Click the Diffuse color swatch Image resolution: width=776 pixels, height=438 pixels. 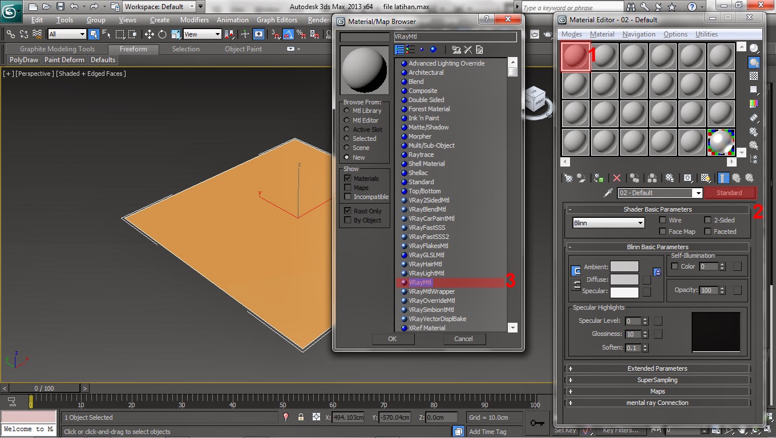pyautogui.click(x=624, y=279)
